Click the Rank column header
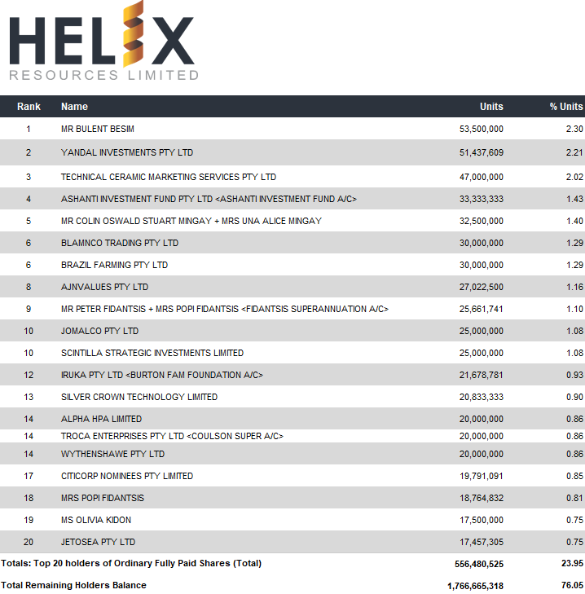This screenshot has height=594, width=585. point(29,107)
